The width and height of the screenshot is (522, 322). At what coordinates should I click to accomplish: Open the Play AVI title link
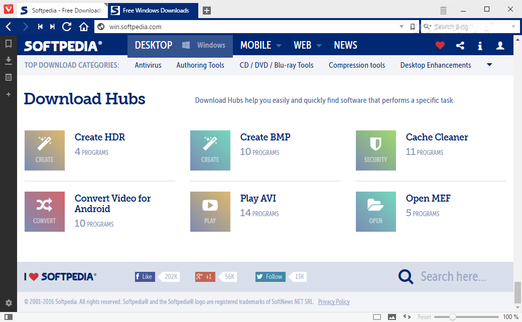coord(258,198)
